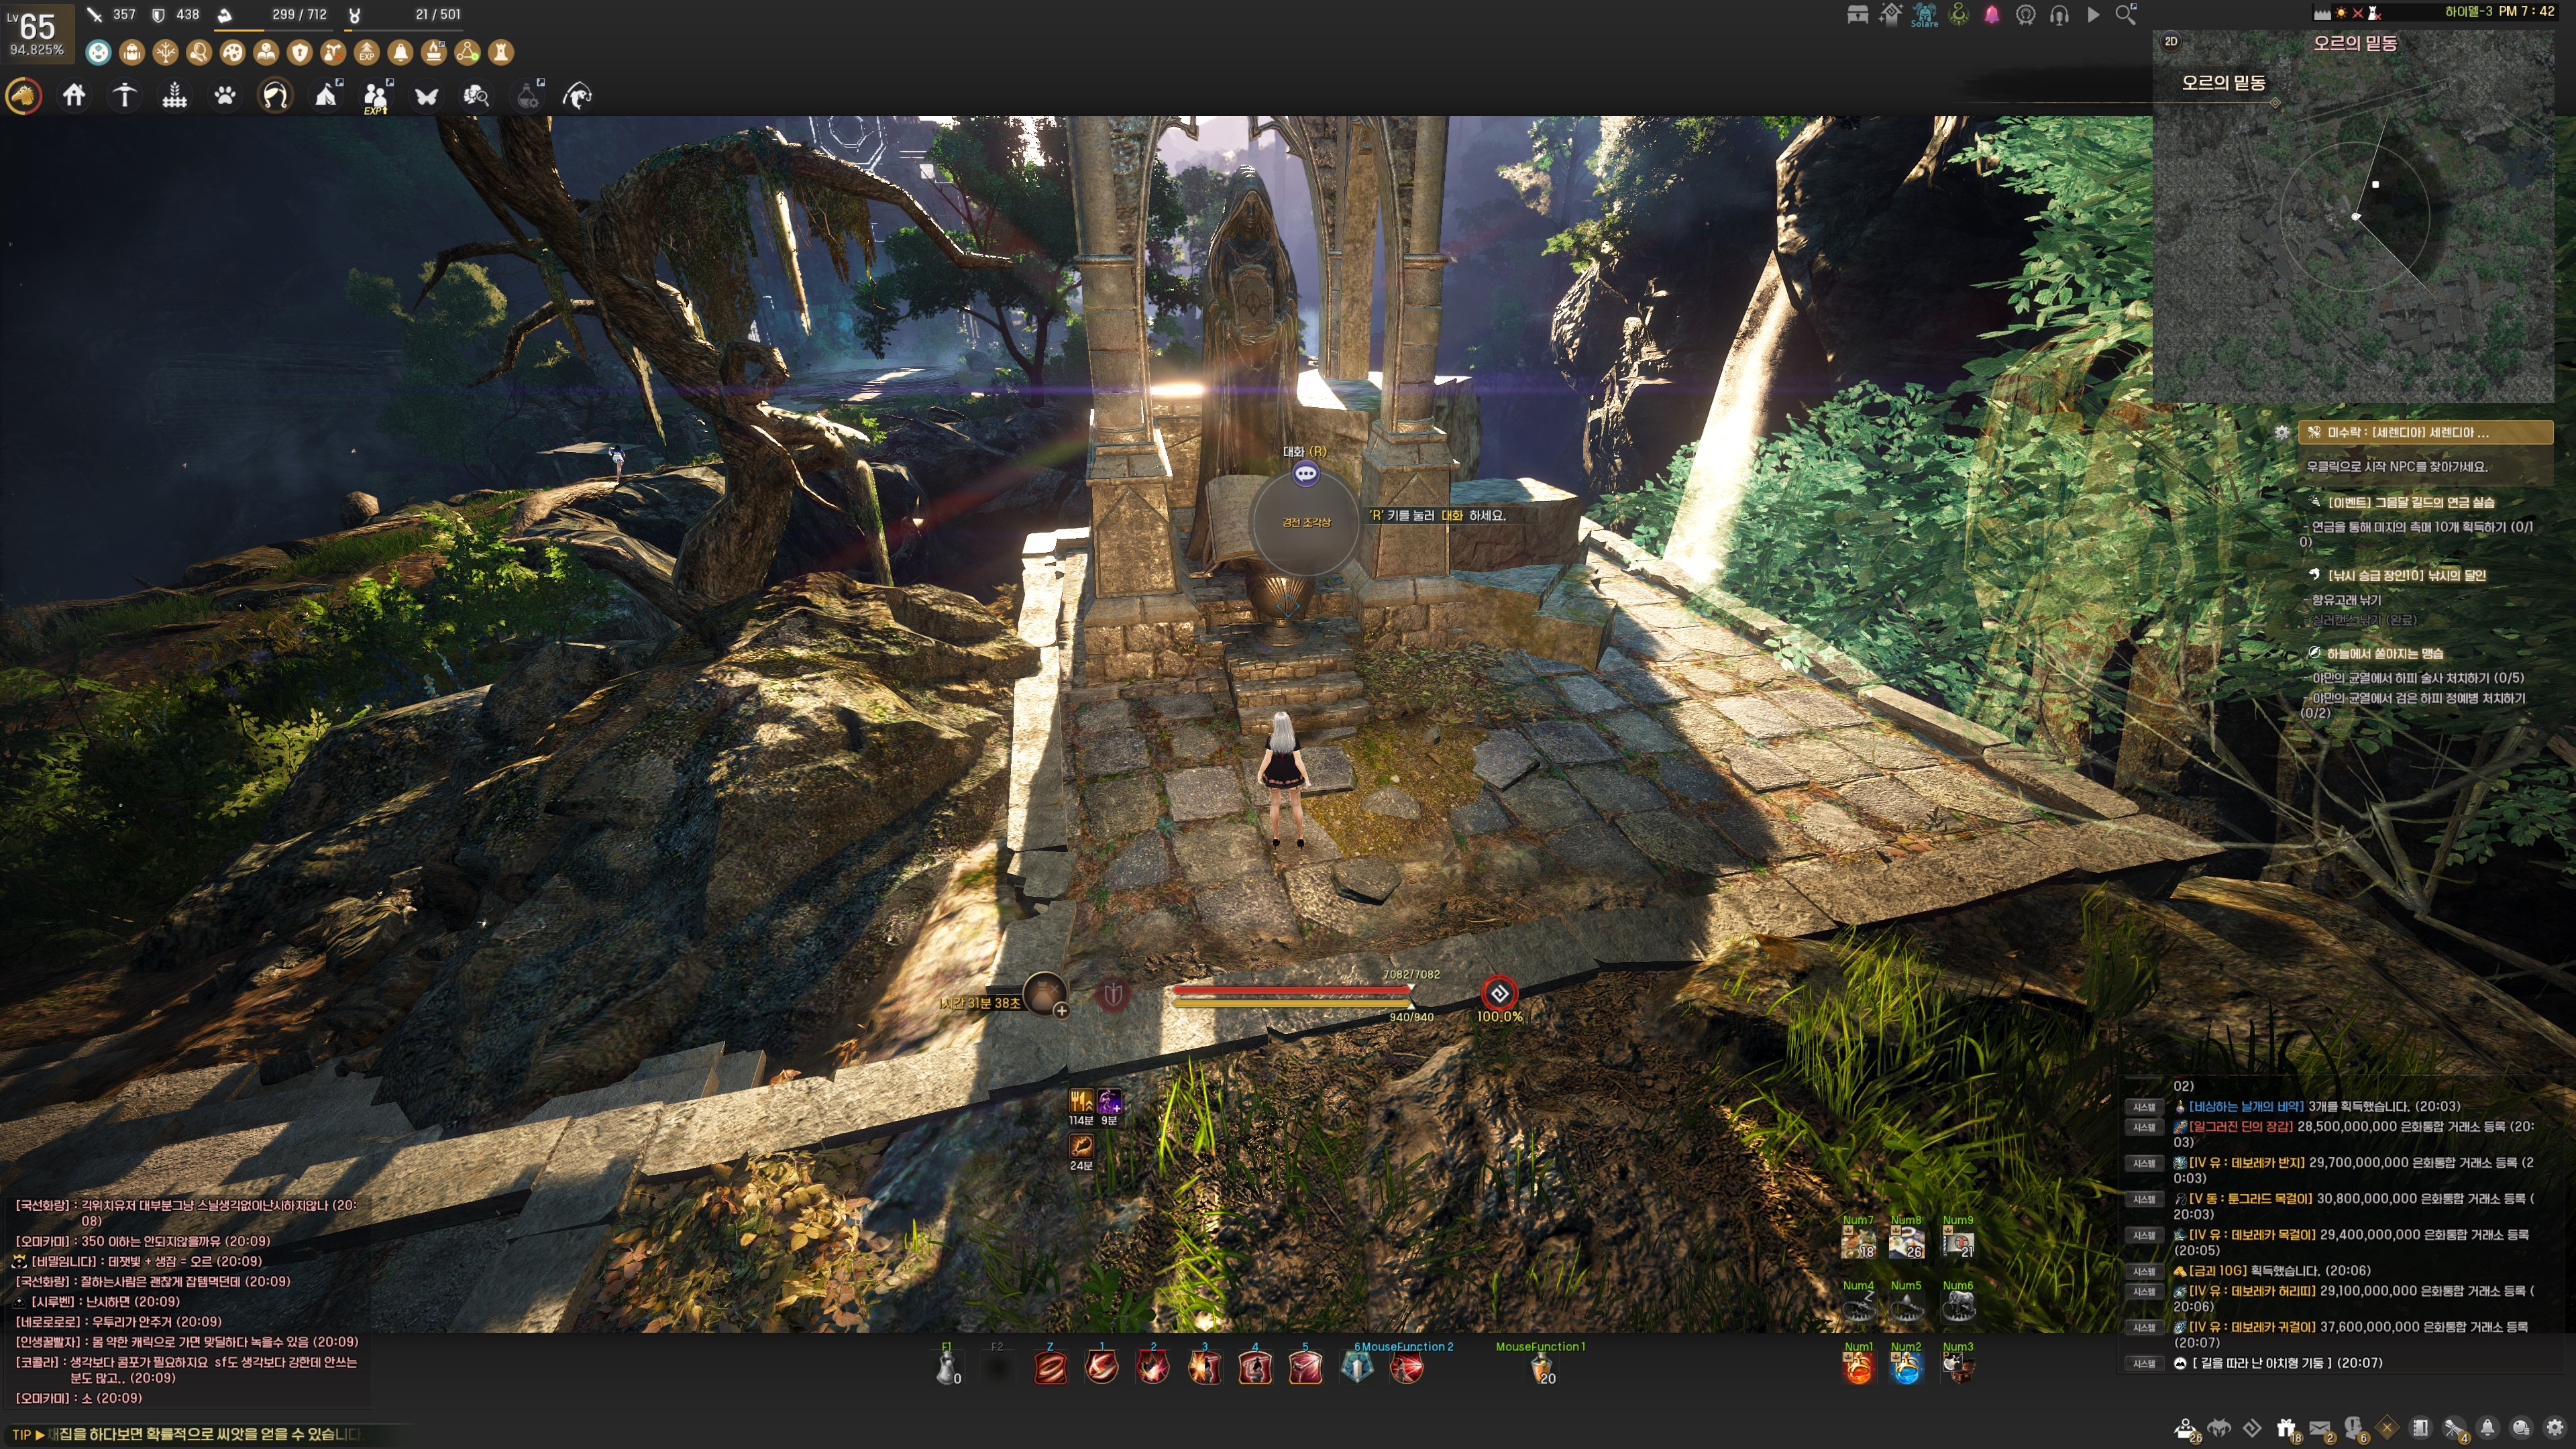Click the 데보레카 반지 item link in log
The image size is (2576, 1449).
pyautogui.click(x=2247, y=1163)
